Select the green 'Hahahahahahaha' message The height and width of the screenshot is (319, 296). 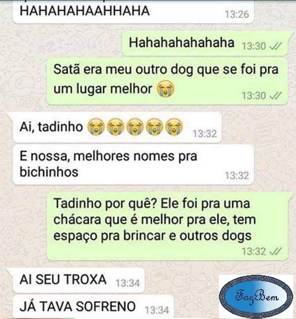pyautogui.click(x=205, y=44)
